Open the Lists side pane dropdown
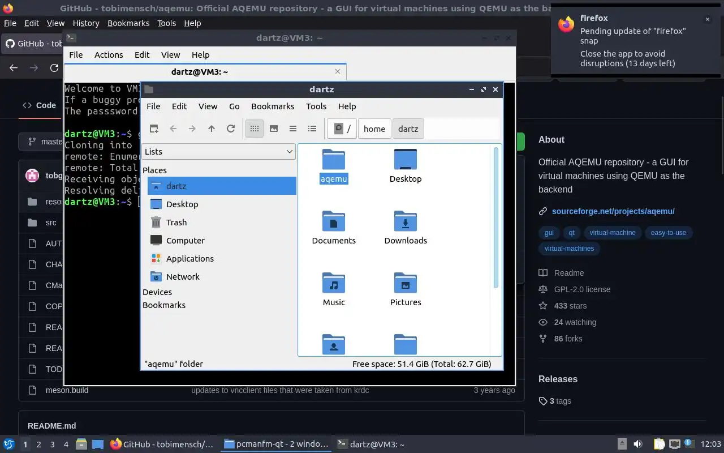The image size is (724, 453). coord(218,151)
